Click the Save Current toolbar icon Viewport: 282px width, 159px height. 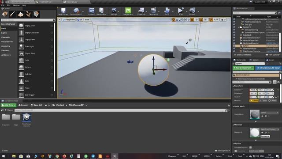pyautogui.click(x=63, y=11)
